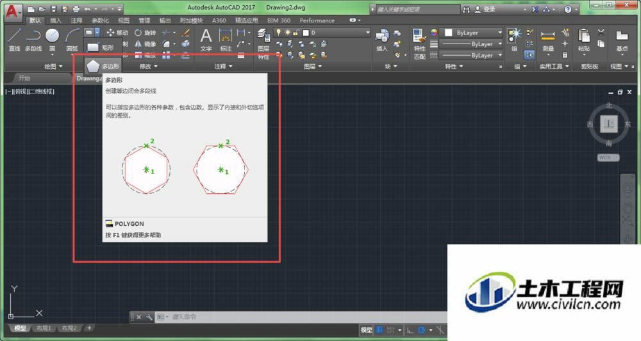This screenshot has width=641, height=341.
Task: Toggle group selection highlighted button in Group panel
Action: [x=529, y=54]
